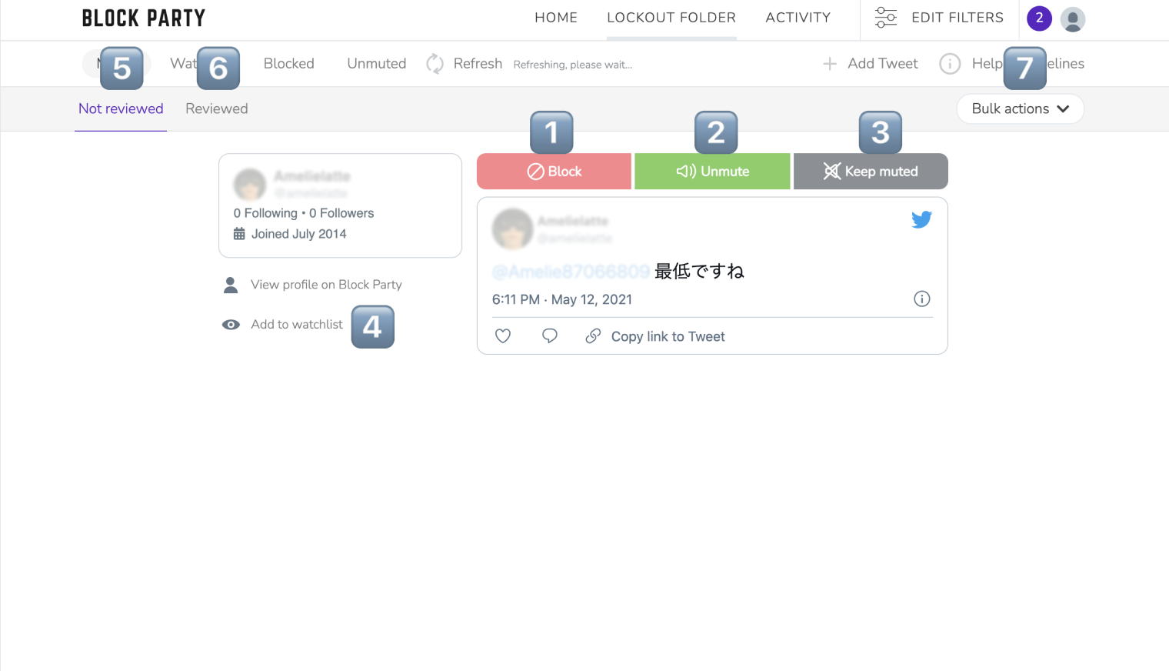
Task: Click Add to watchlist link
Action: 297,325
